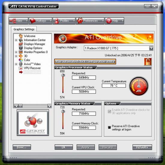Click the Welcome hand icon in tree

(21, 36)
